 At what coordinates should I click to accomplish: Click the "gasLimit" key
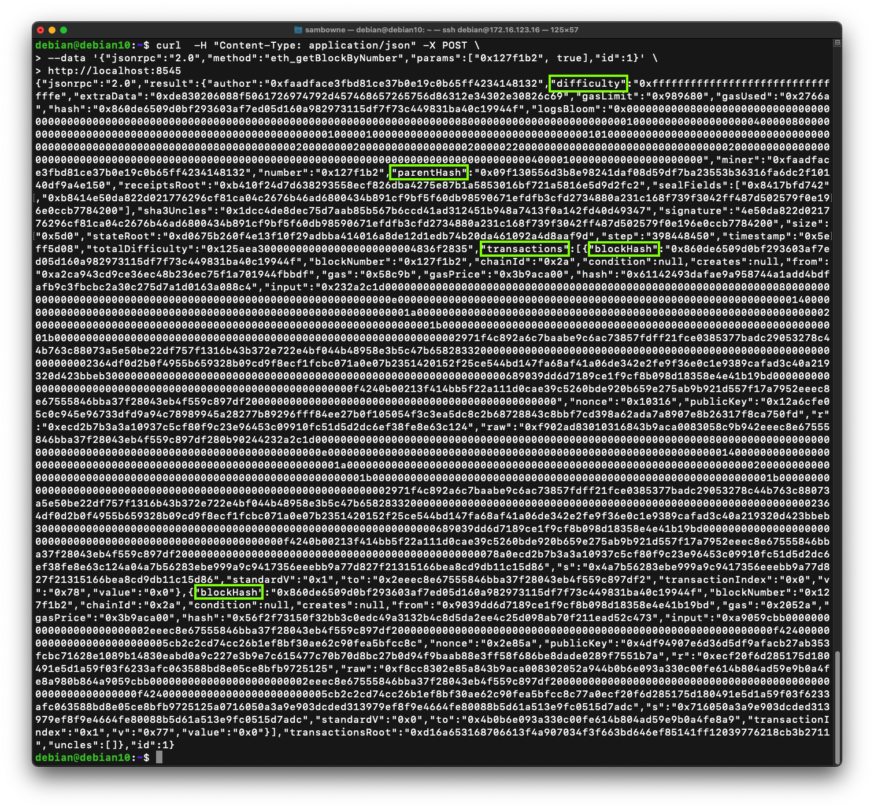point(607,96)
